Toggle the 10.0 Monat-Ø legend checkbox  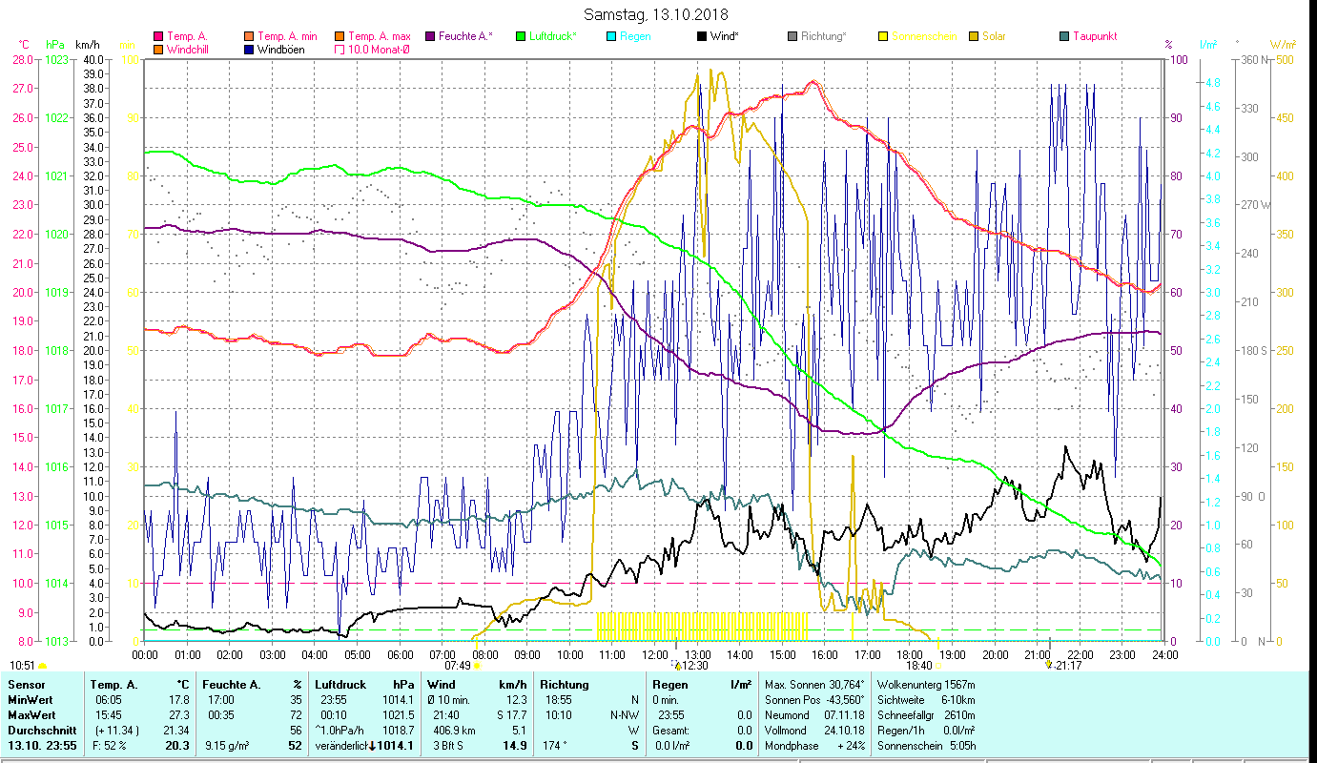coord(340,50)
